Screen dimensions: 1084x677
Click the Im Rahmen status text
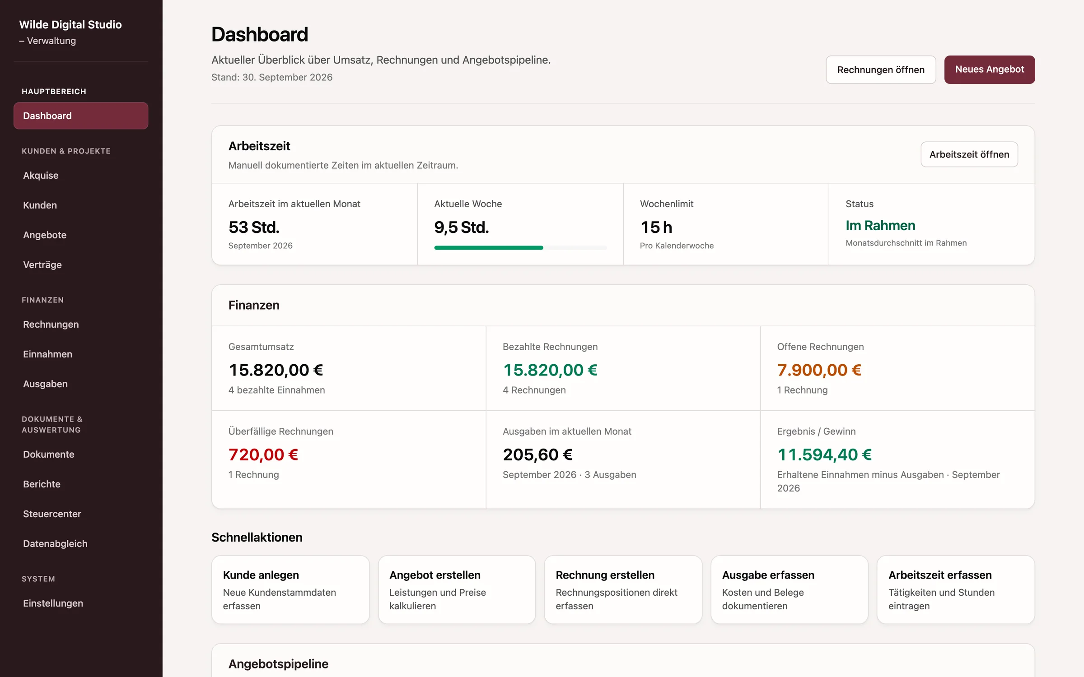coord(880,226)
